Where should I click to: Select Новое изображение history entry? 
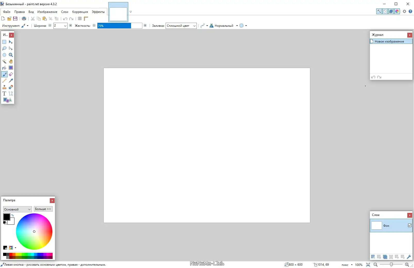click(x=391, y=41)
